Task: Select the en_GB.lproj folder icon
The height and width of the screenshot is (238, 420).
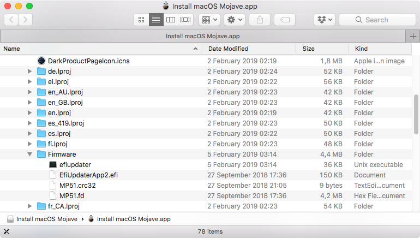Action: coord(41,103)
